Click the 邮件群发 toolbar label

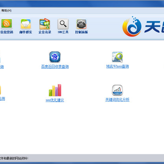[x=26, y=32]
